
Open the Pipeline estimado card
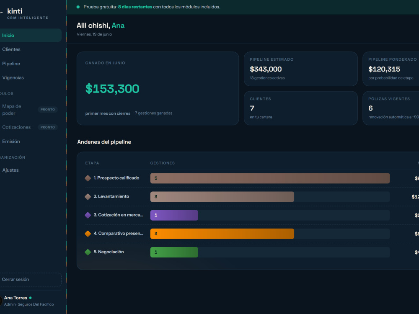[x=300, y=69]
